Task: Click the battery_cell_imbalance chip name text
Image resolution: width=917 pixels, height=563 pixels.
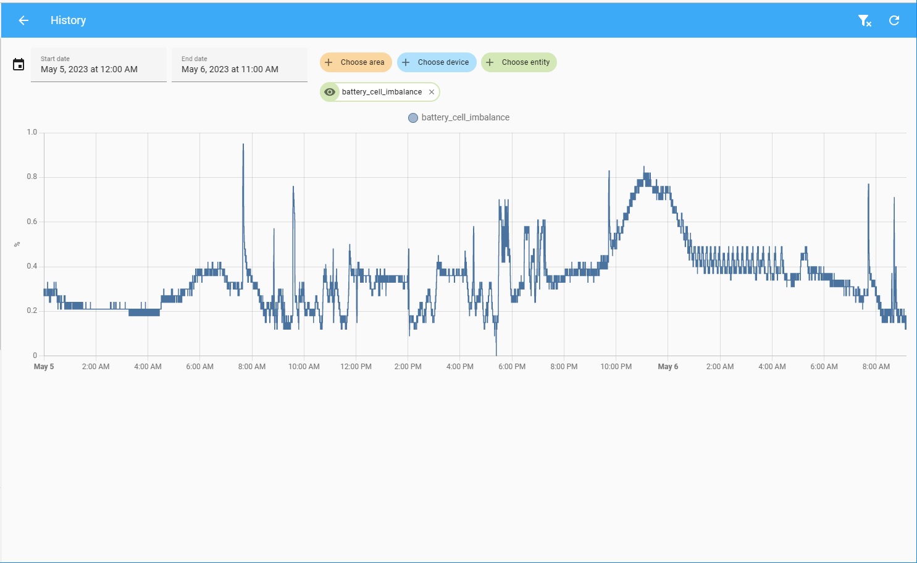Action: tap(382, 92)
